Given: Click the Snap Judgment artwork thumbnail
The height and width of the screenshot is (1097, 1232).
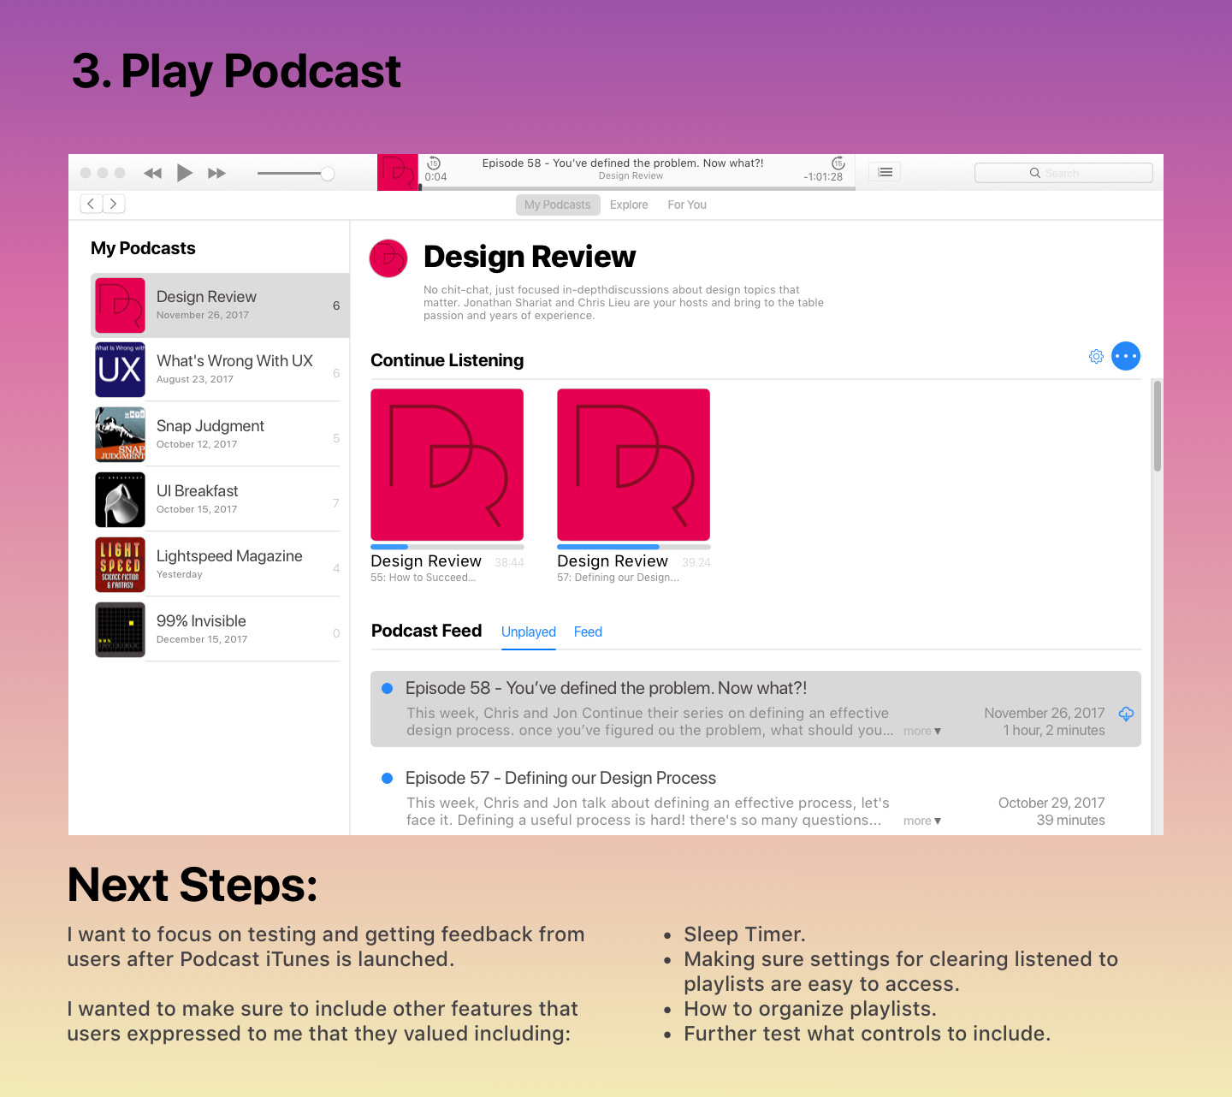Looking at the screenshot, I should (x=120, y=435).
